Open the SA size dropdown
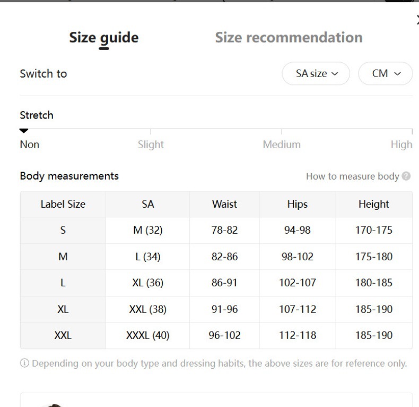 tap(316, 74)
